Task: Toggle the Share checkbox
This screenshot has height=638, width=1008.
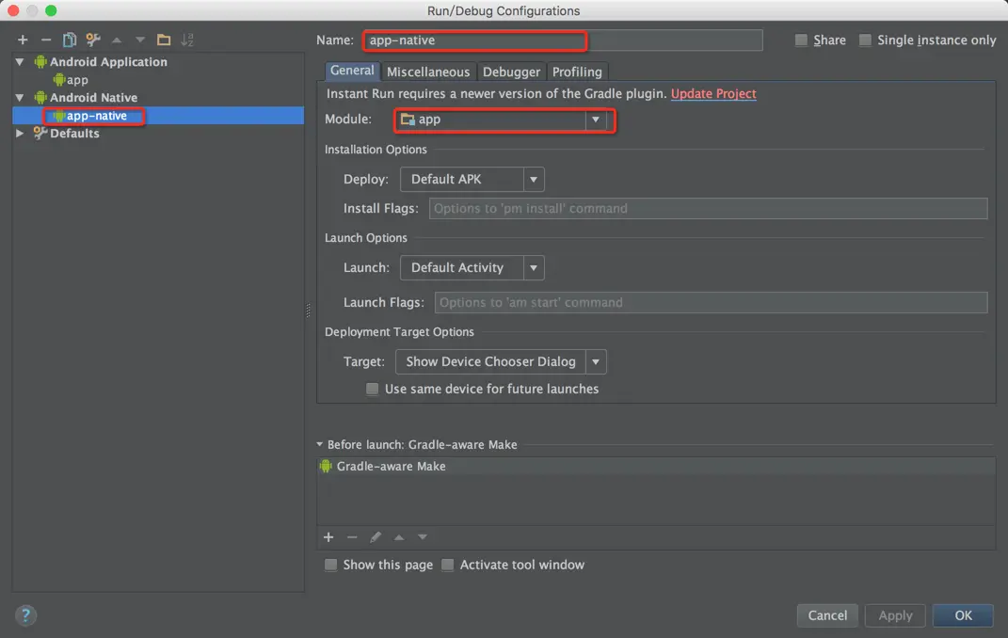Action: (x=801, y=40)
